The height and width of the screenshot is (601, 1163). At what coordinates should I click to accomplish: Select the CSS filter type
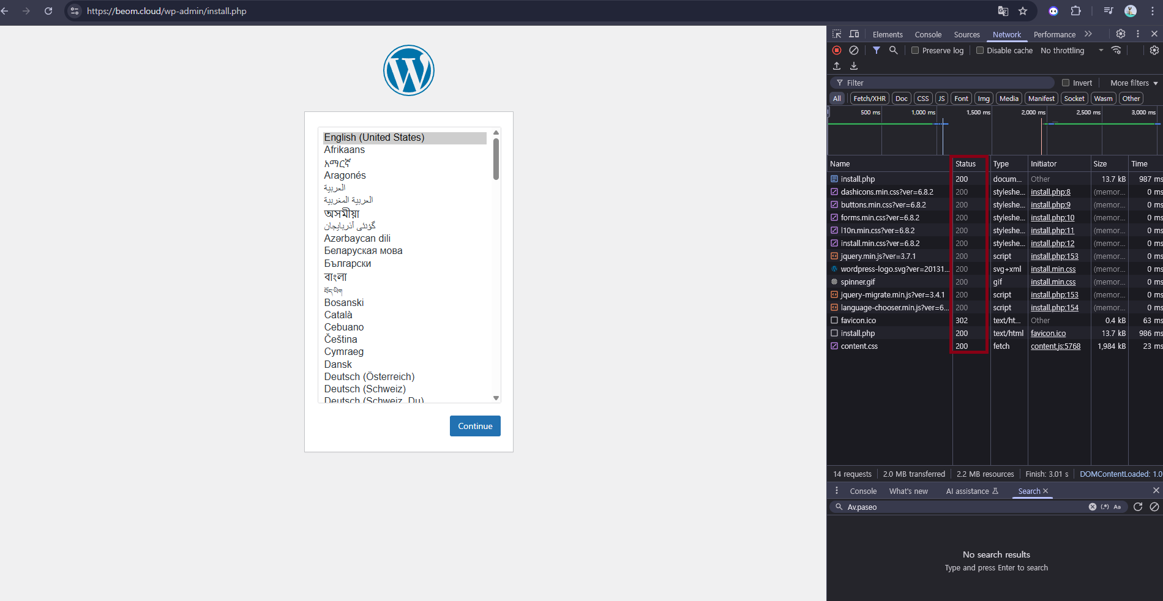click(923, 99)
